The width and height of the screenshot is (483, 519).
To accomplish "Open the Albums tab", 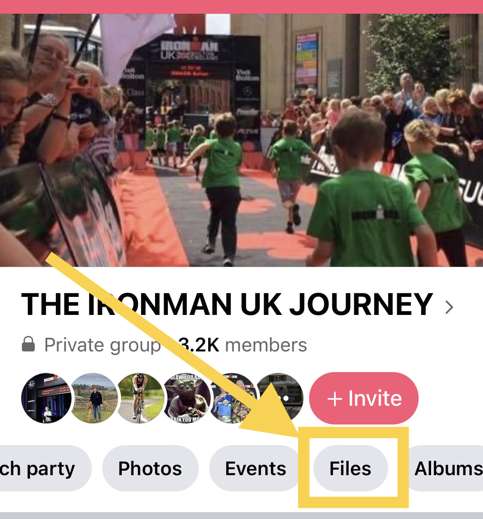I will point(446,468).
